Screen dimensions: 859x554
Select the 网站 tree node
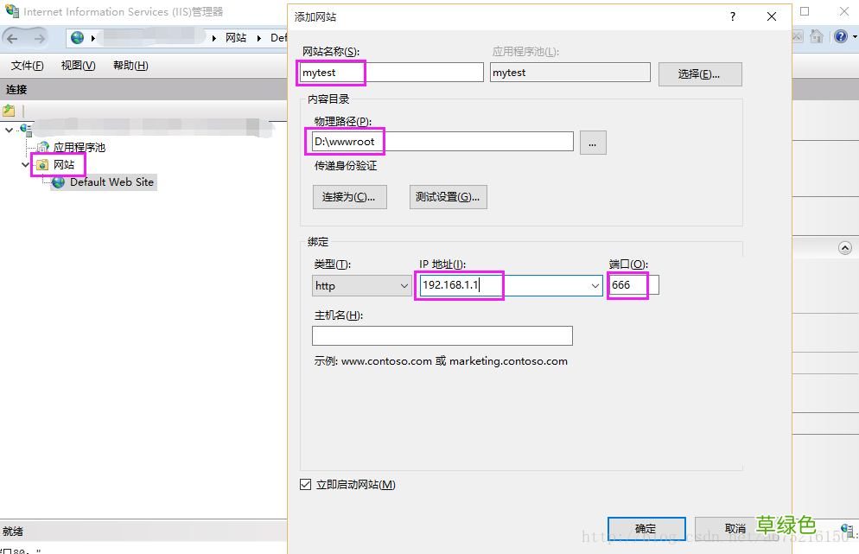64,164
